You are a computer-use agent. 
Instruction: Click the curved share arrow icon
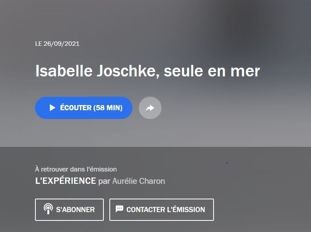pos(150,108)
